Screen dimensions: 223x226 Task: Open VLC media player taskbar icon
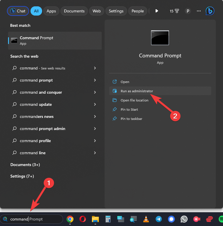[146, 219]
